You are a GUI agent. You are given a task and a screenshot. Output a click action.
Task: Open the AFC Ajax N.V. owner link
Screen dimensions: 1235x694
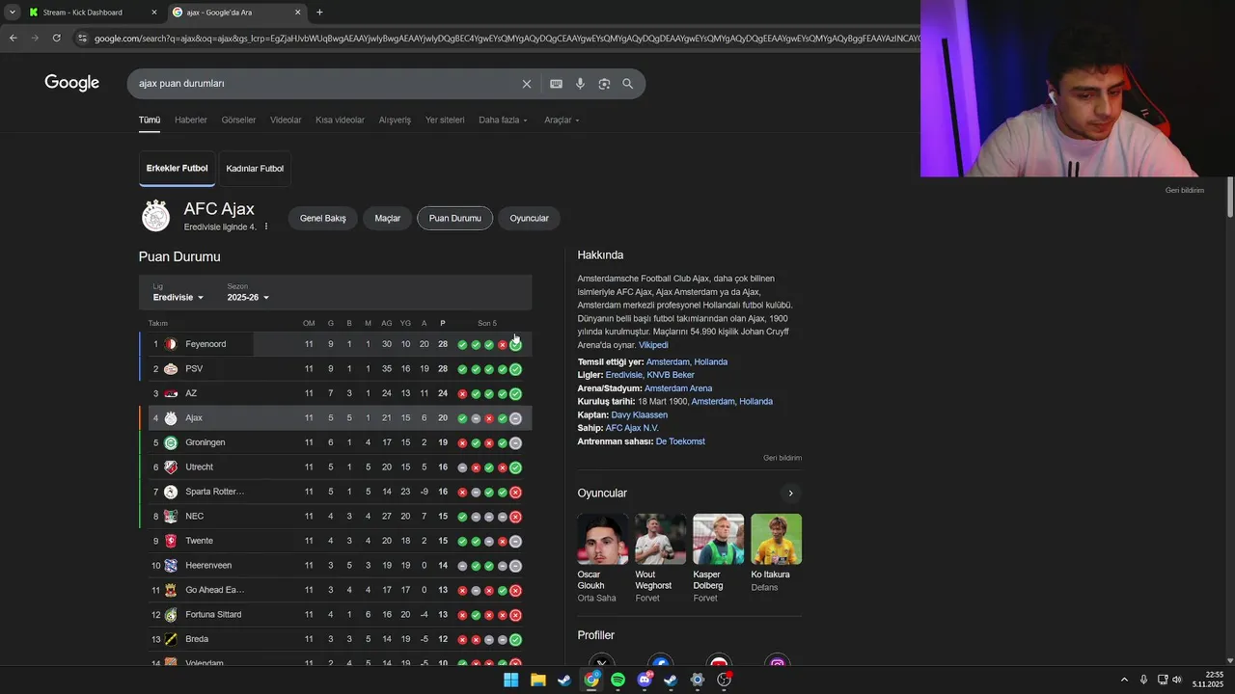click(x=632, y=428)
